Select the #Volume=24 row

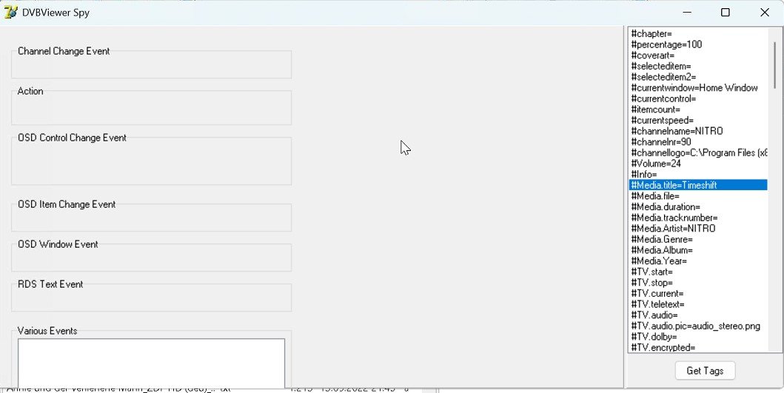click(x=698, y=164)
